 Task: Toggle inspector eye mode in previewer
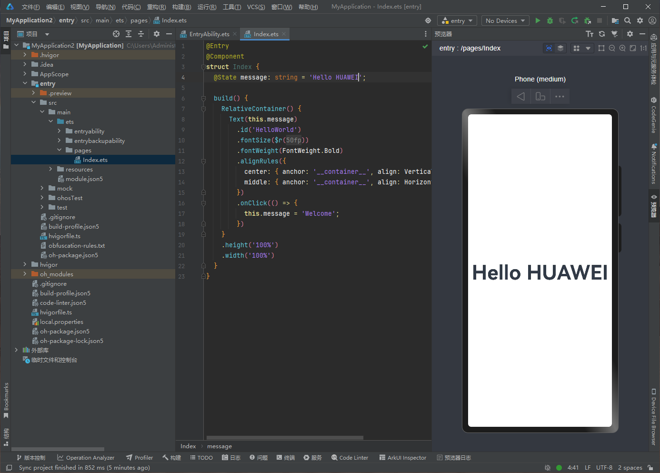tap(549, 48)
